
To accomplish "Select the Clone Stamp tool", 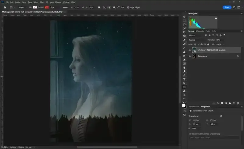I will coord(184,52).
